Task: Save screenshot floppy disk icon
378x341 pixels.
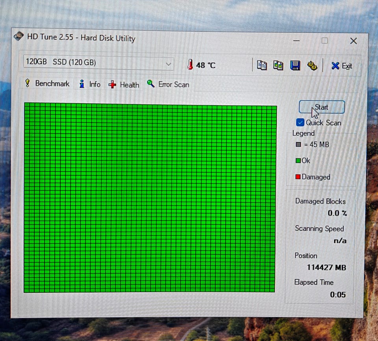Action: (295, 65)
